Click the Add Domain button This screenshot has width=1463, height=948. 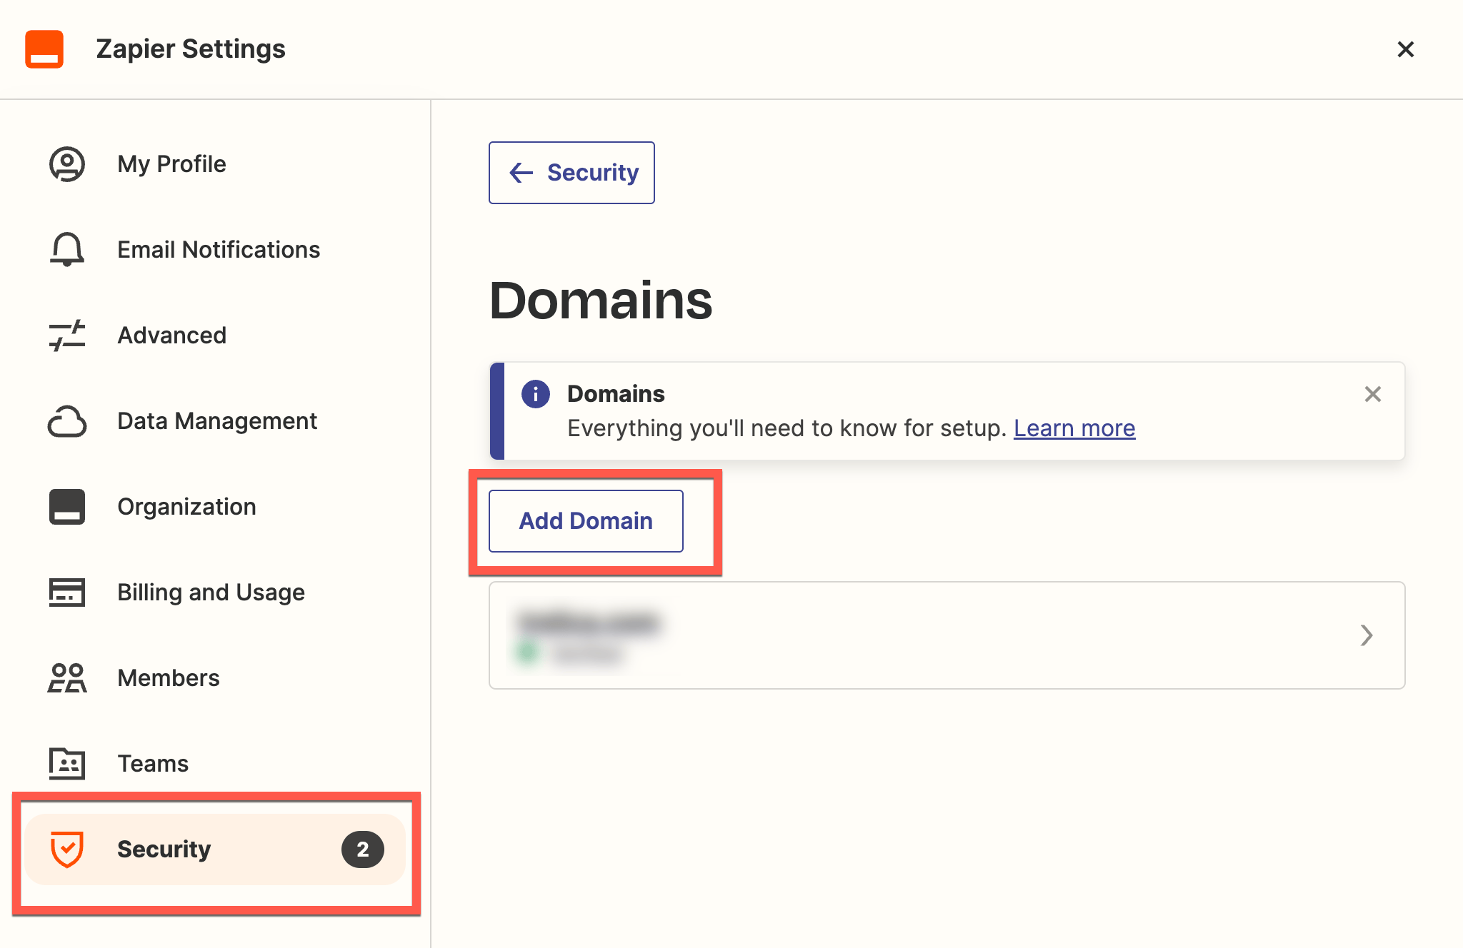[x=586, y=521]
